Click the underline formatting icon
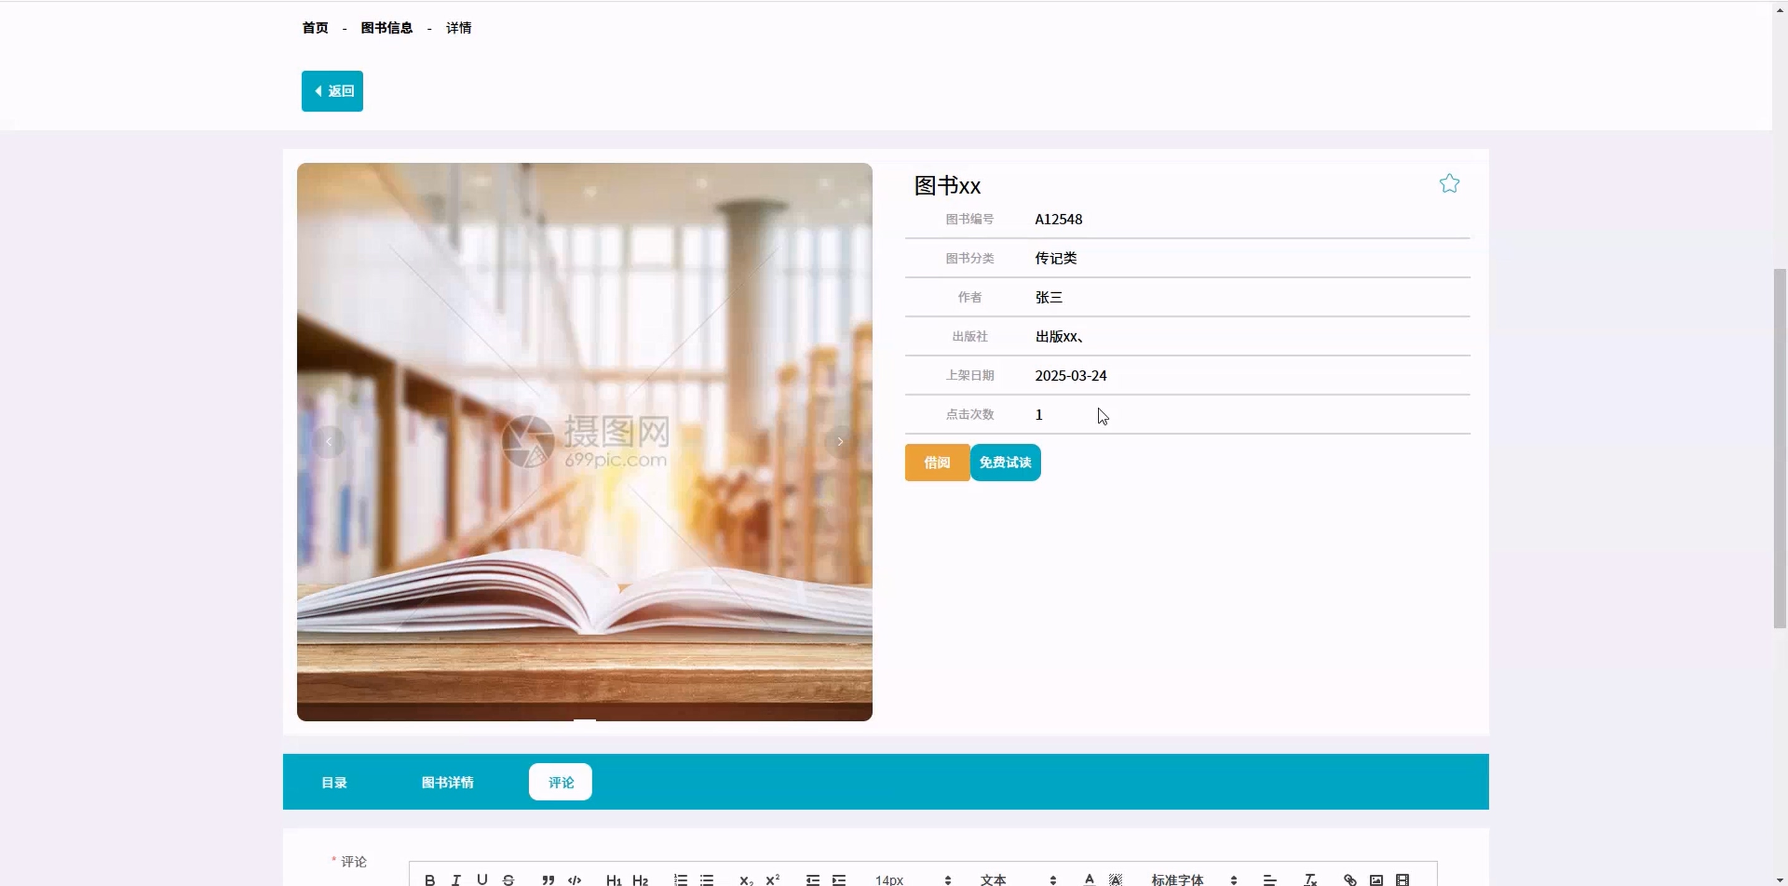1788x886 pixels. coord(482,879)
